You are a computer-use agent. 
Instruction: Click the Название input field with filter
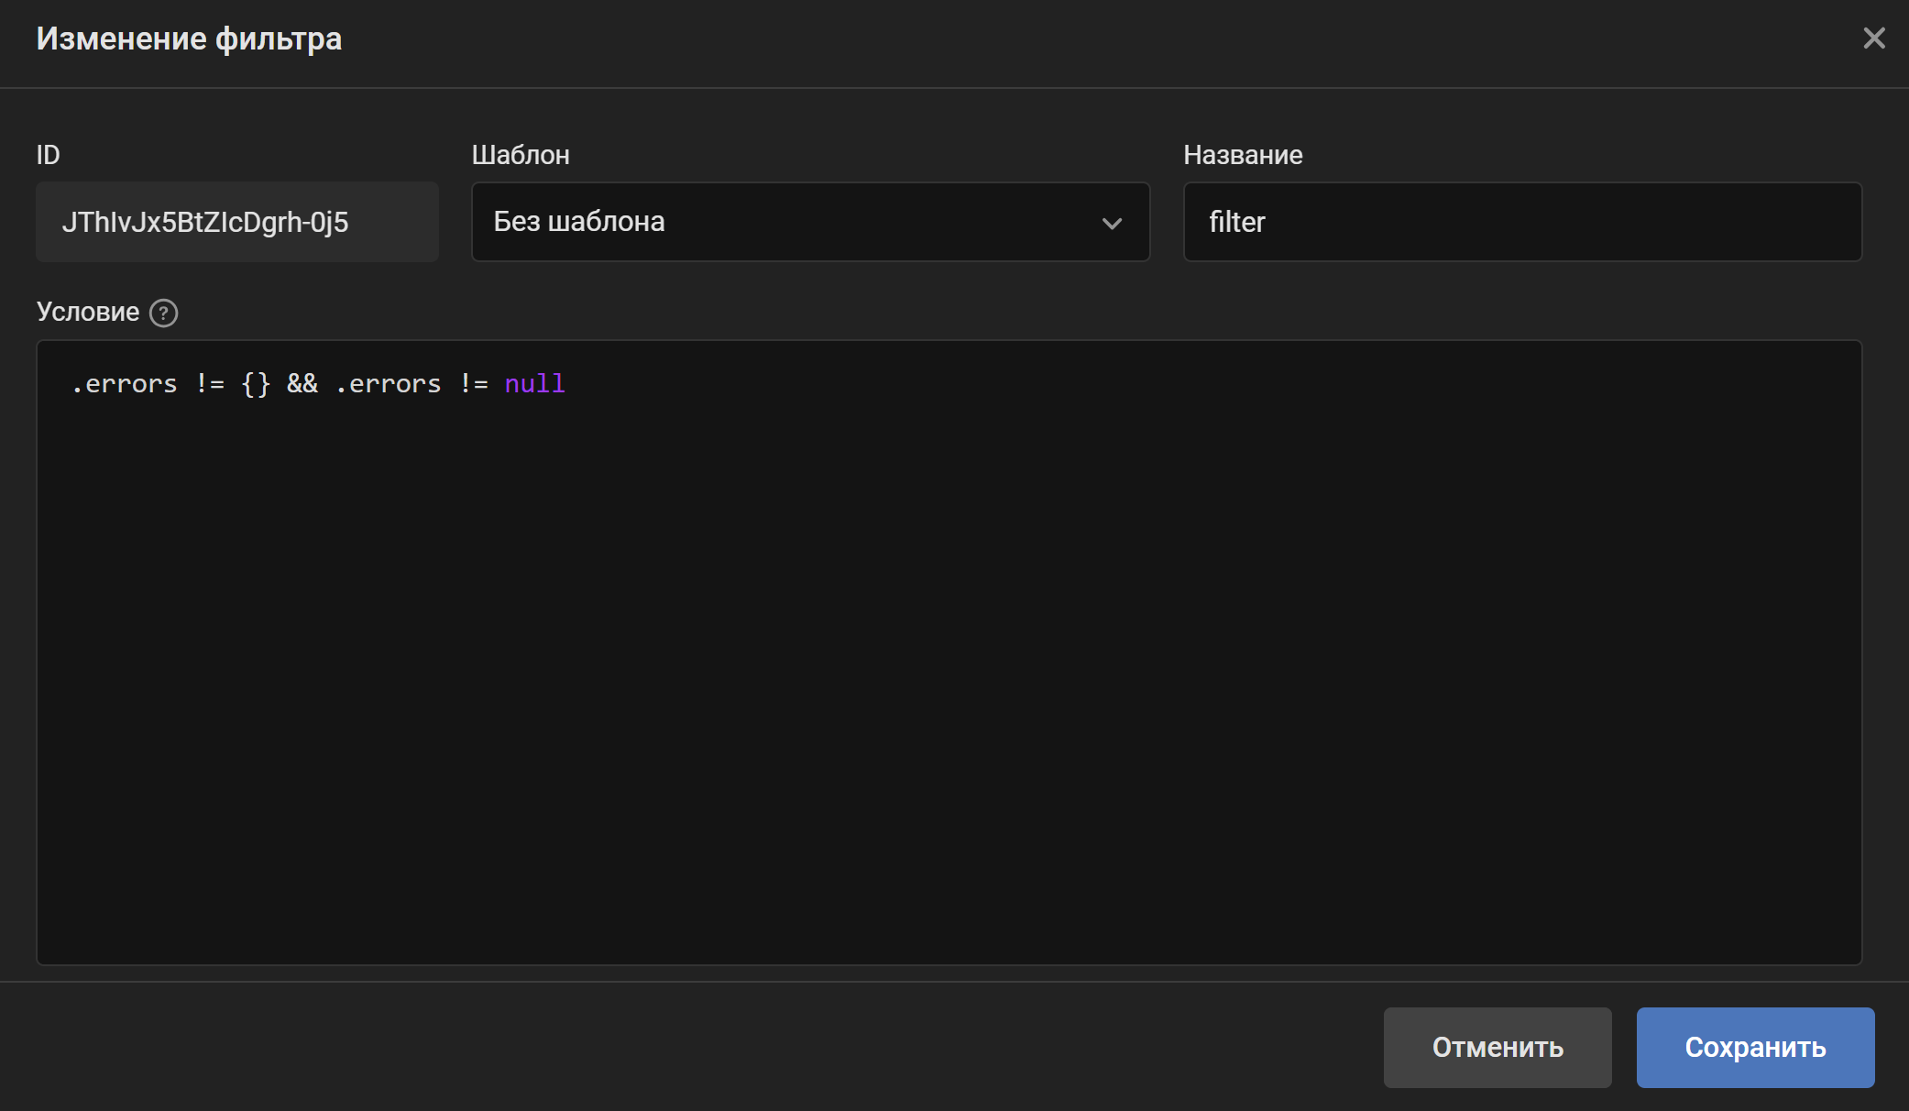[1522, 222]
